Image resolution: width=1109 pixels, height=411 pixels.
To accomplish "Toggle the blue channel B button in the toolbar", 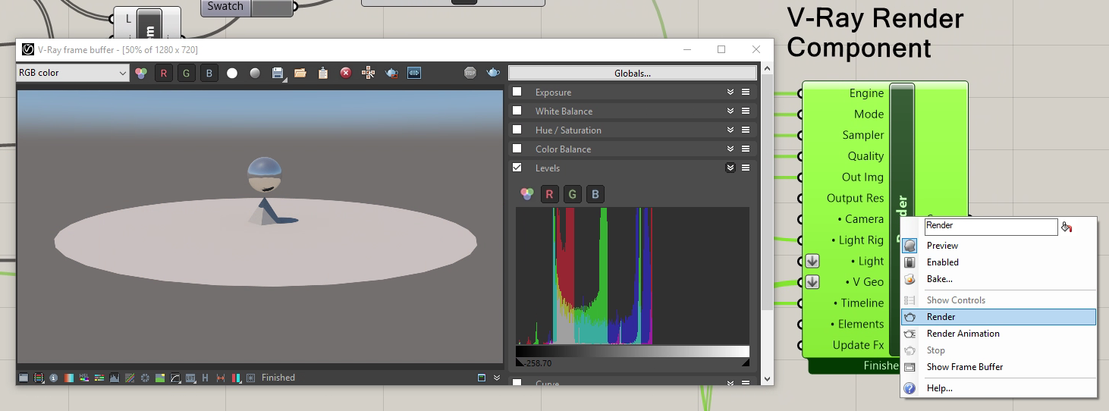I will (209, 73).
